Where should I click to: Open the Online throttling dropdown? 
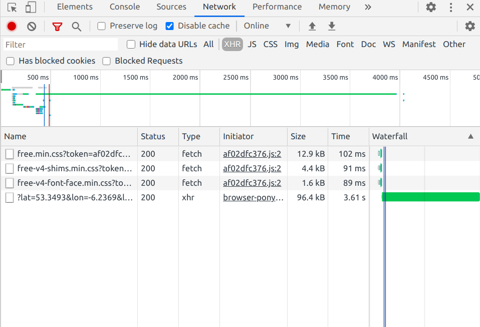[x=267, y=26]
